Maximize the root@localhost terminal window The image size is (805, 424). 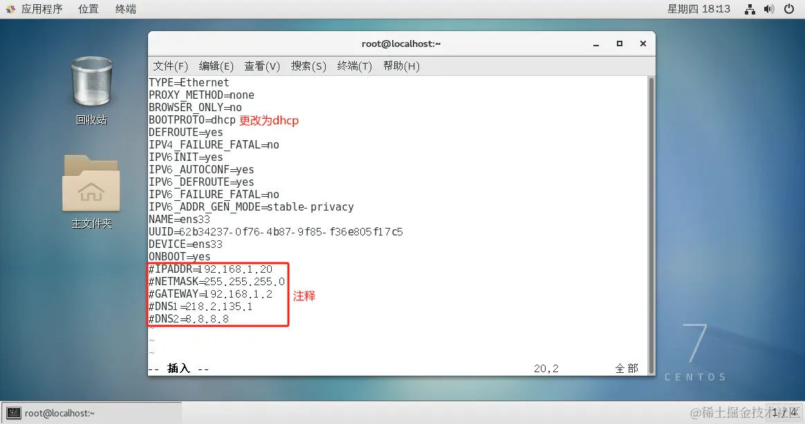[x=620, y=44]
